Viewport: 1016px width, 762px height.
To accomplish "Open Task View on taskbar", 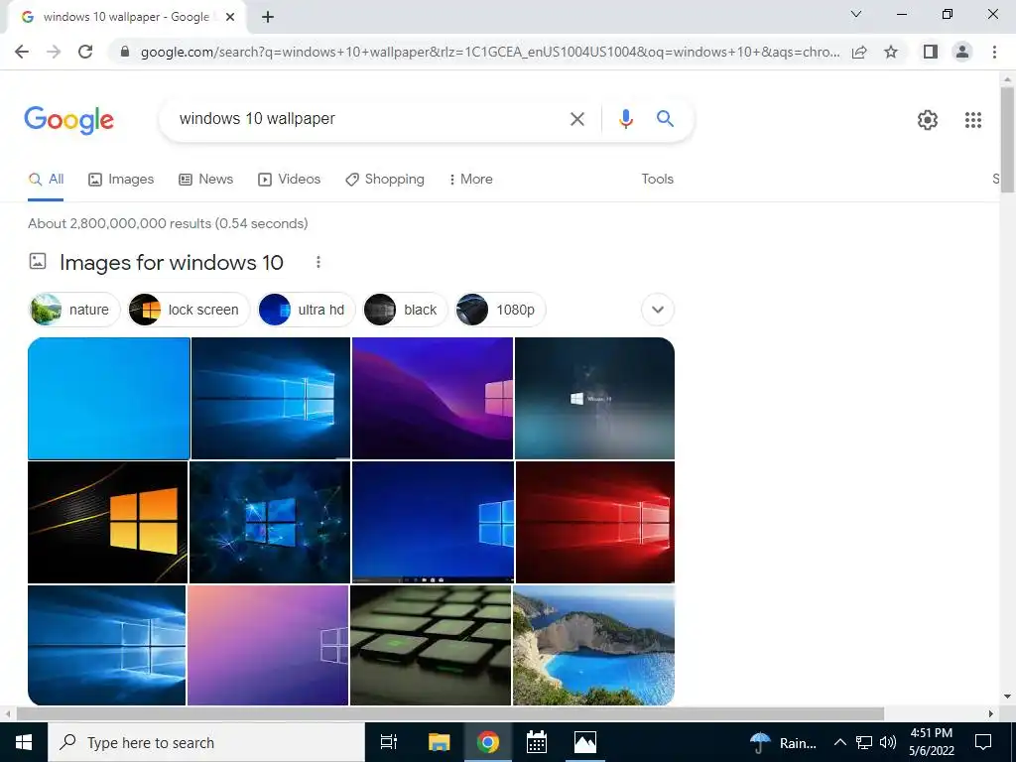I will point(389,742).
